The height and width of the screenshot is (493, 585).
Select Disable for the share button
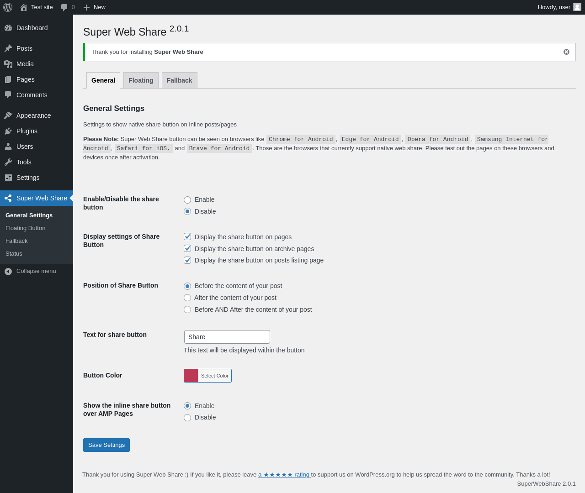pyautogui.click(x=187, y=211)
